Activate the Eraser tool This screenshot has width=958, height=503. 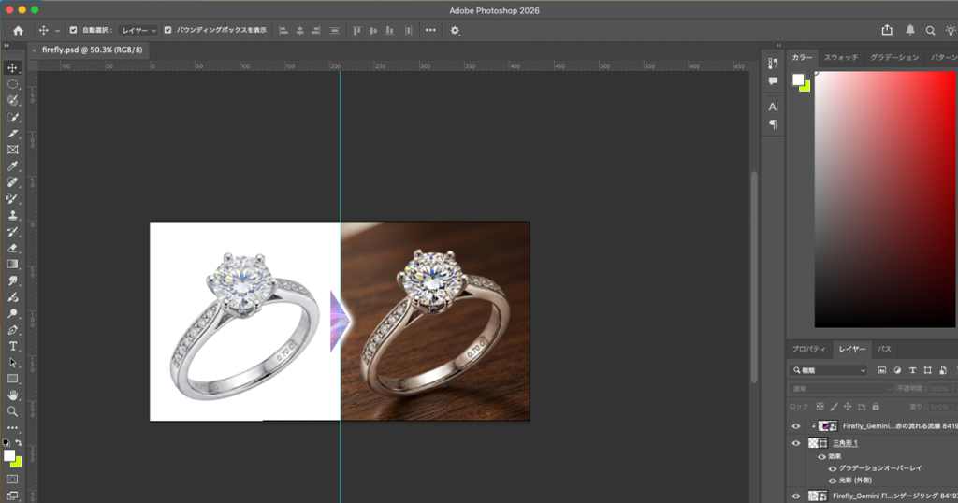click(13, 249)
